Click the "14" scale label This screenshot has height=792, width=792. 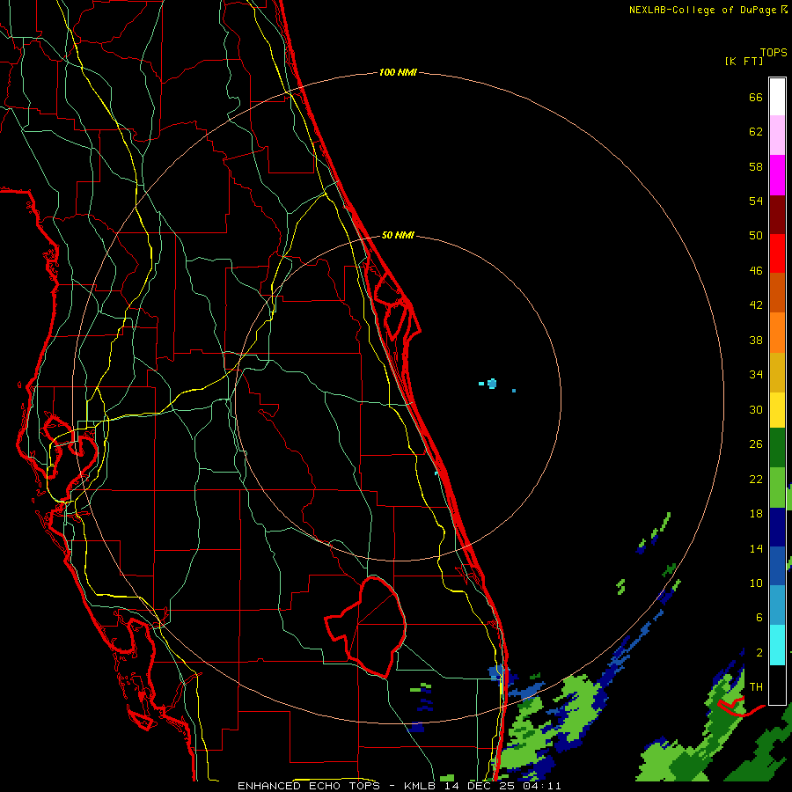[x=756, y=548]
